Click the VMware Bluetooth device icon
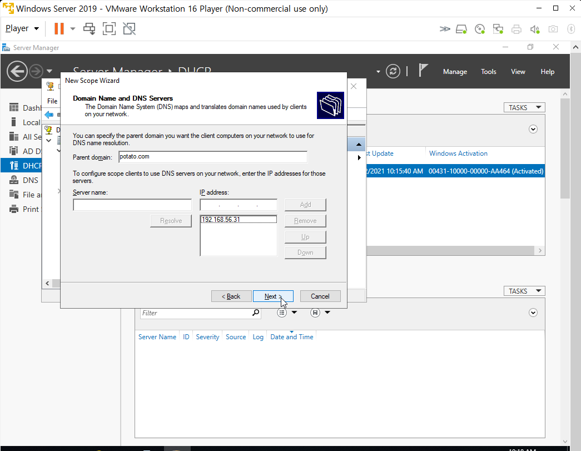581x451 pixels. (x=571, y=29)
